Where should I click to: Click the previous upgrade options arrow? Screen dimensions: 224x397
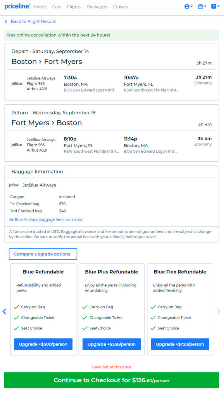coord(4,311)
